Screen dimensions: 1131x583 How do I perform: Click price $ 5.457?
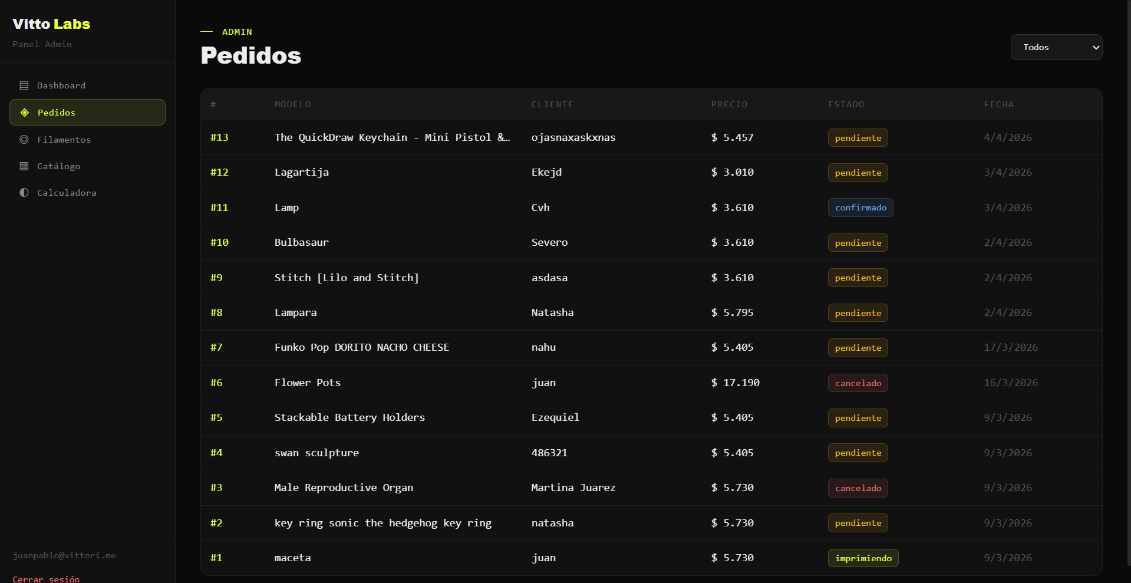pos(732,137)
